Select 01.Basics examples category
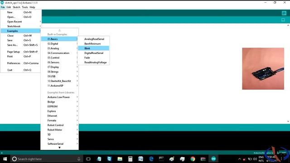Viewport: 290px width, 163px height. (59, 39)
